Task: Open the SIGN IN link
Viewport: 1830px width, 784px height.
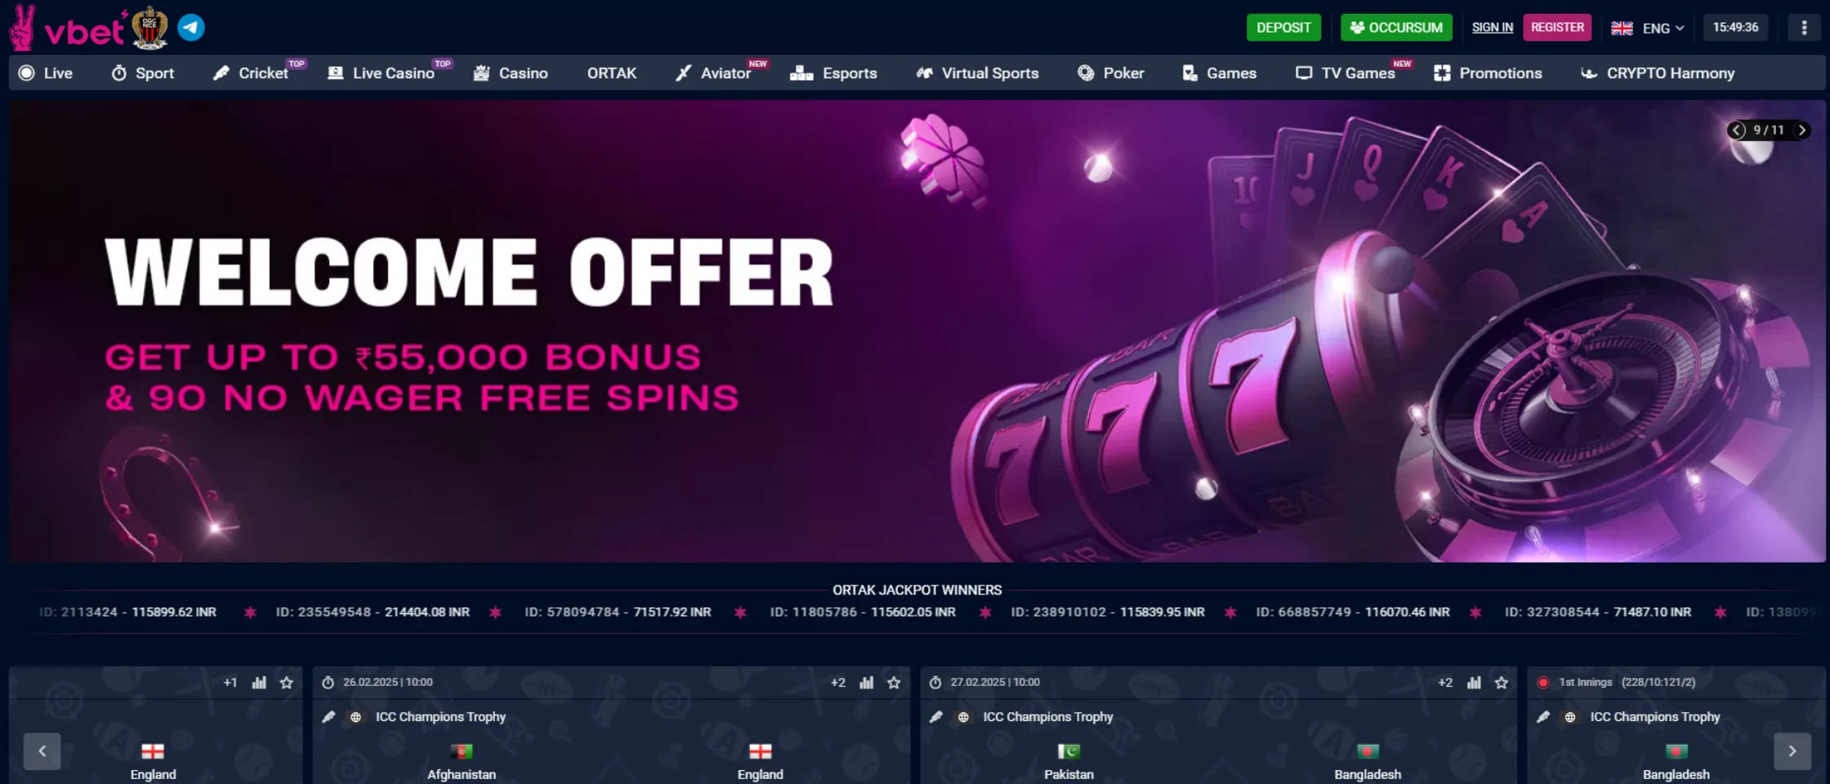Action: pyautogui.click(x=1492, y=28)
